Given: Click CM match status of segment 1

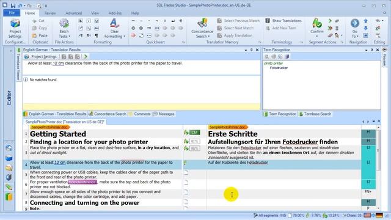Looking at the screenshot, I should (195, 133).
